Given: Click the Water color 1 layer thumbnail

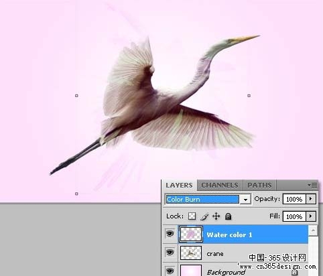Looking at the screenshot, I should tap(191, 234).
